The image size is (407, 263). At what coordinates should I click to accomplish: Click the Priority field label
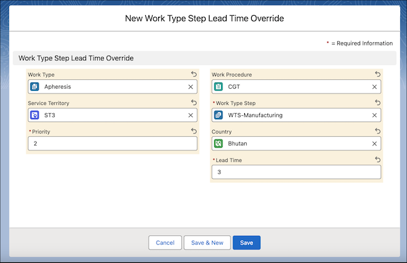[41, 131]
